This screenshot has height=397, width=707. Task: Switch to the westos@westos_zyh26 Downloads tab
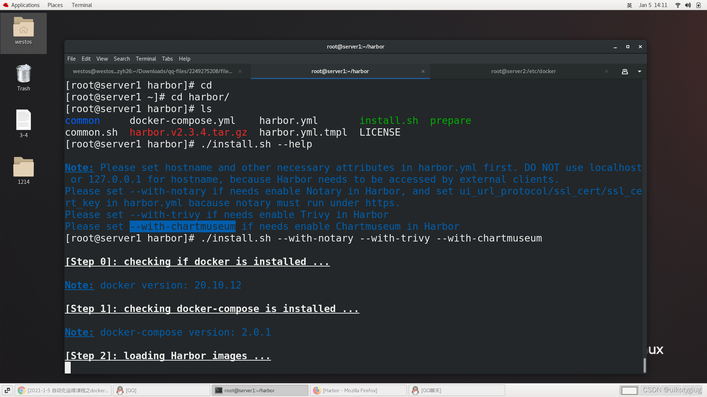[152, 71]
